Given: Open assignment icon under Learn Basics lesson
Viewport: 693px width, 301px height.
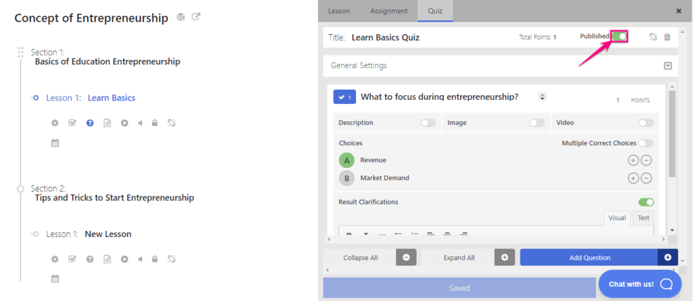Looking at the screenshot, I should click(72, 123).
